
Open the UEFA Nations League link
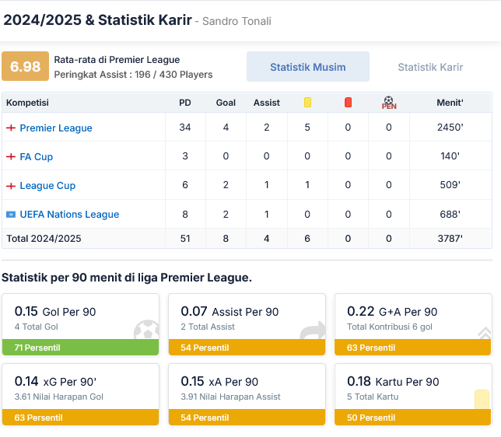(69, 215)
